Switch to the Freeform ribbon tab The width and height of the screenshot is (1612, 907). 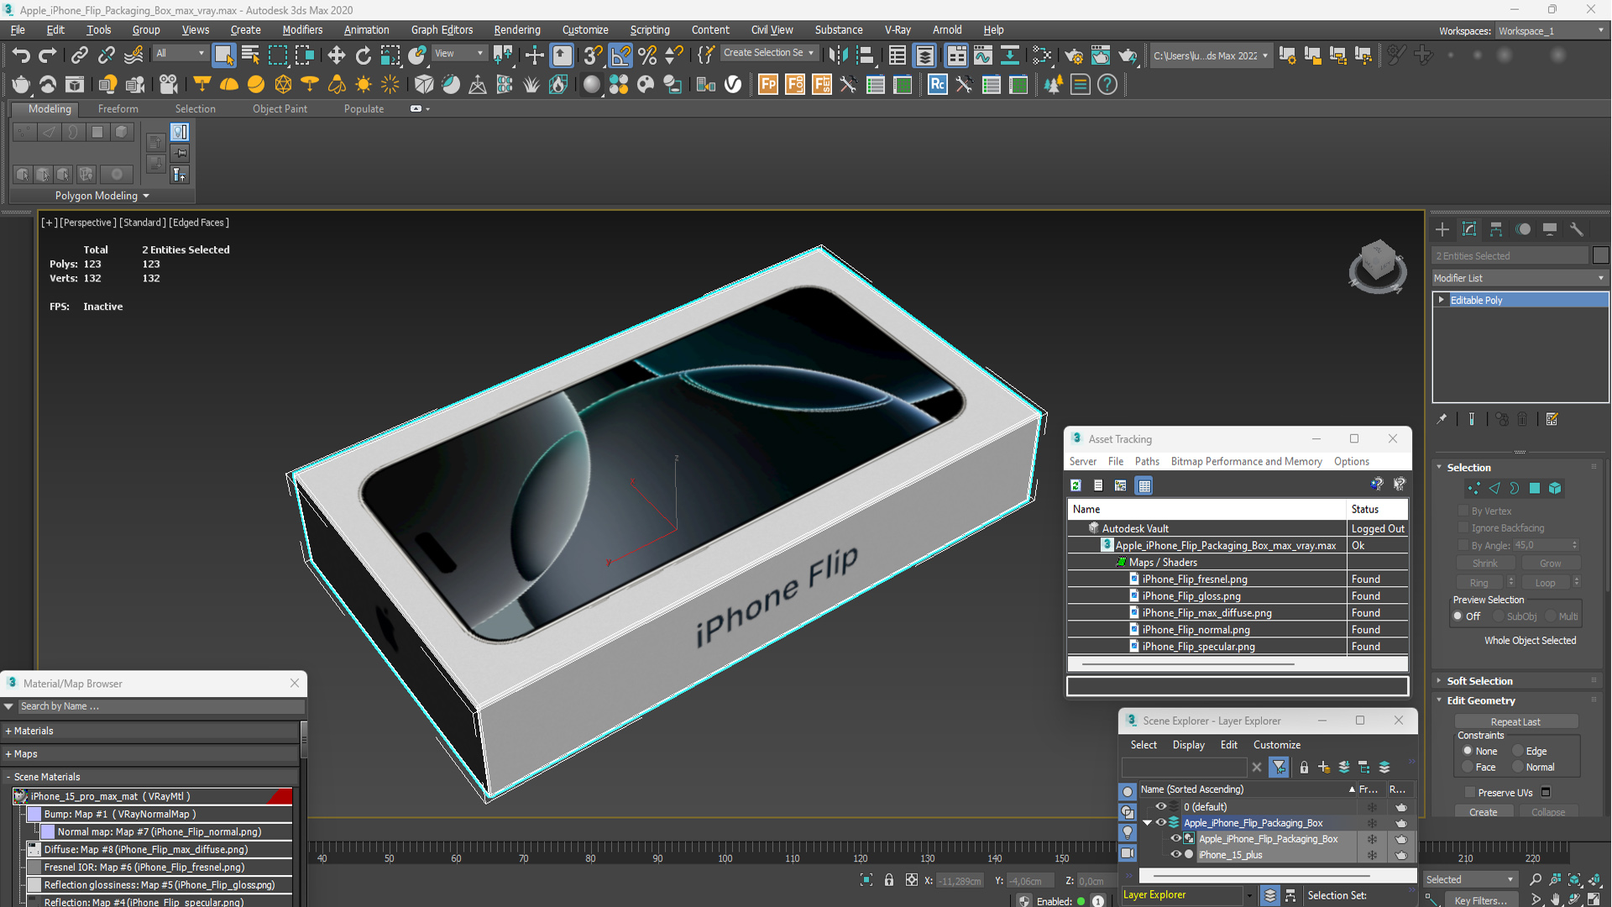118,109
